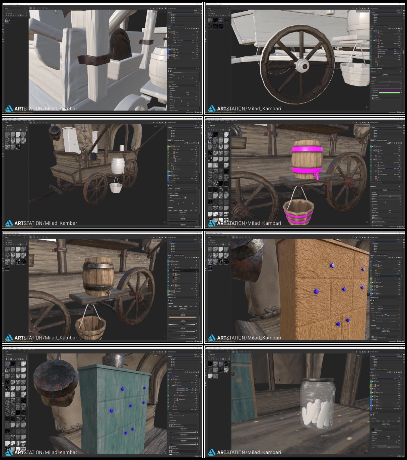Toggle eye of selected layer, metal-banded barrel screenshot
Screen dimensions: 407x460
pyautogui.click(x=168, y=270)
